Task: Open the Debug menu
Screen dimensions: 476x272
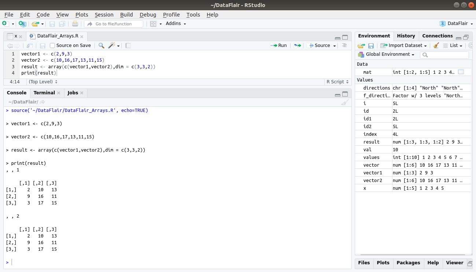Action: coord(148,15)
